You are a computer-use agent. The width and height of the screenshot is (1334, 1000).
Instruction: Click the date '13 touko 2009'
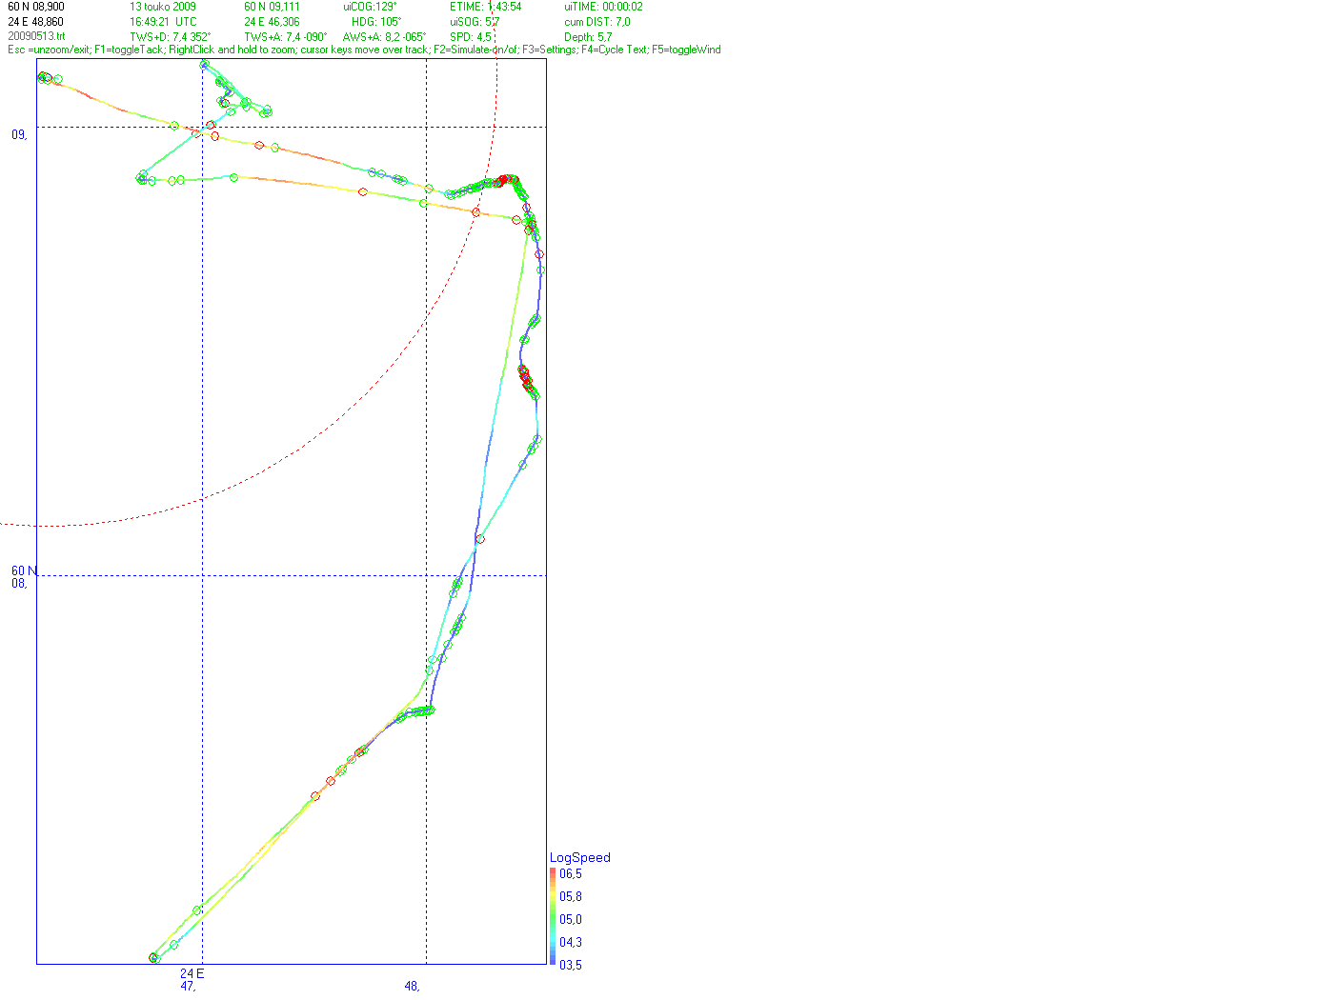(163, 7)
